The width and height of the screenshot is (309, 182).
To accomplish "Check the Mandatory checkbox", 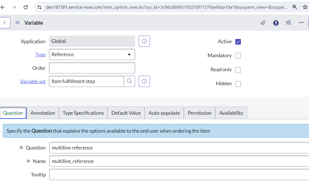I will [x=238, y=56].
